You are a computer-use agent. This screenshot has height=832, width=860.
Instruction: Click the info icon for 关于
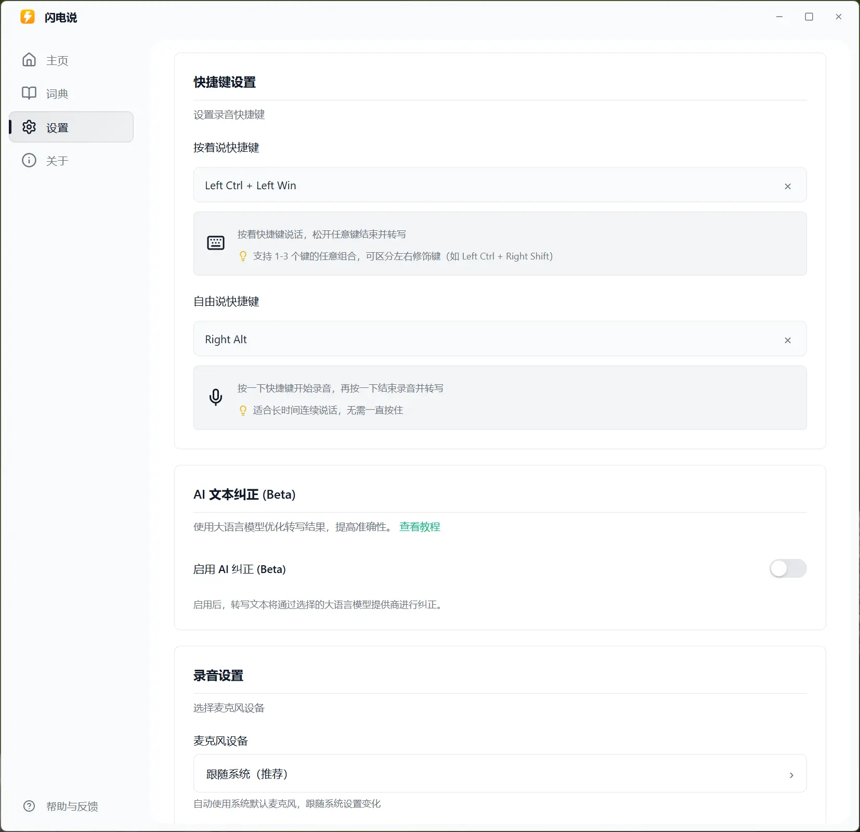coord(29,160)
